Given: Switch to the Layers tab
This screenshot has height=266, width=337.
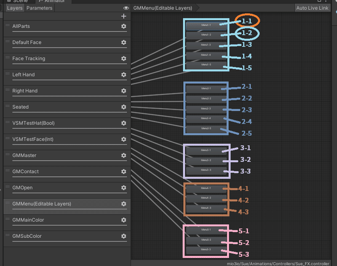Looking at the screenshot, I should tap(15, 8).
